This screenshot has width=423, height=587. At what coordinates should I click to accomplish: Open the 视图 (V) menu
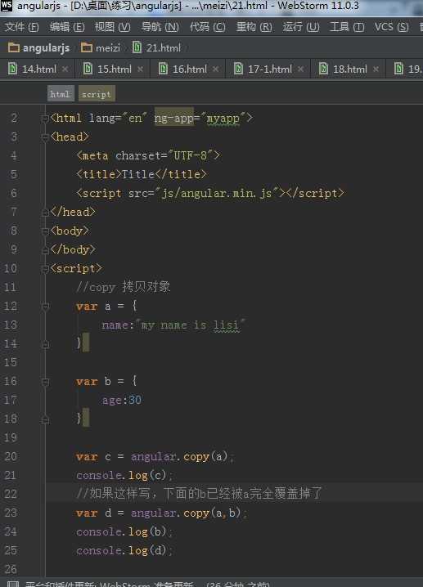click(112, 27)
